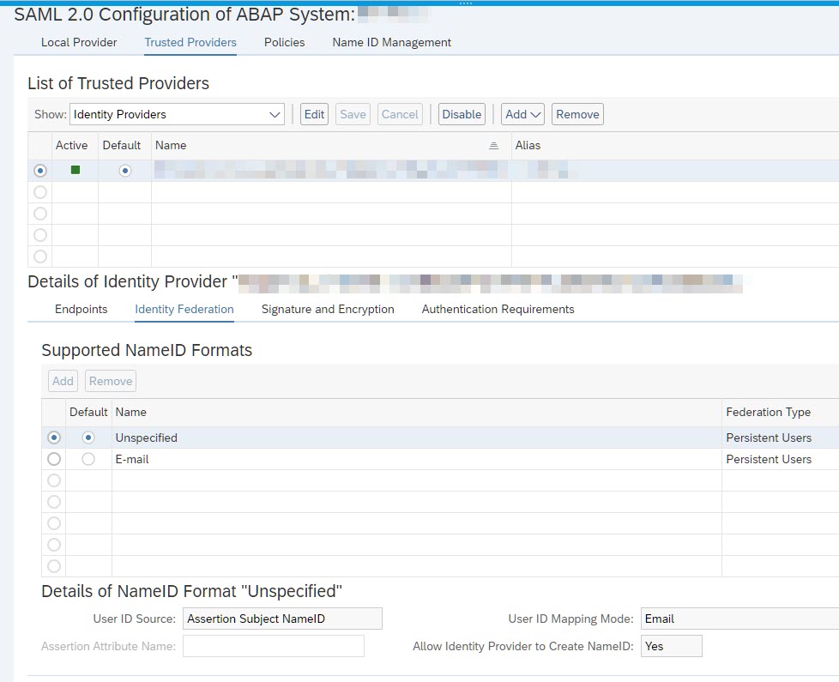Click the sort icon in Name column header

[x=494, y=146]
